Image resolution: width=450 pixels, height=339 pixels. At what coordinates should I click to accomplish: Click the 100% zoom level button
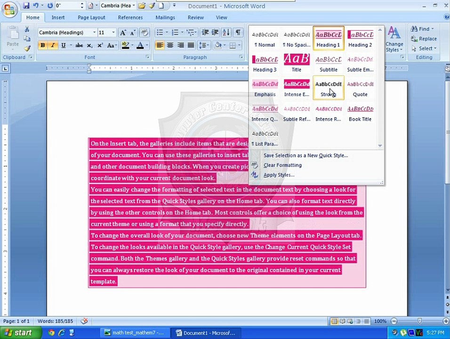point(380,321)
